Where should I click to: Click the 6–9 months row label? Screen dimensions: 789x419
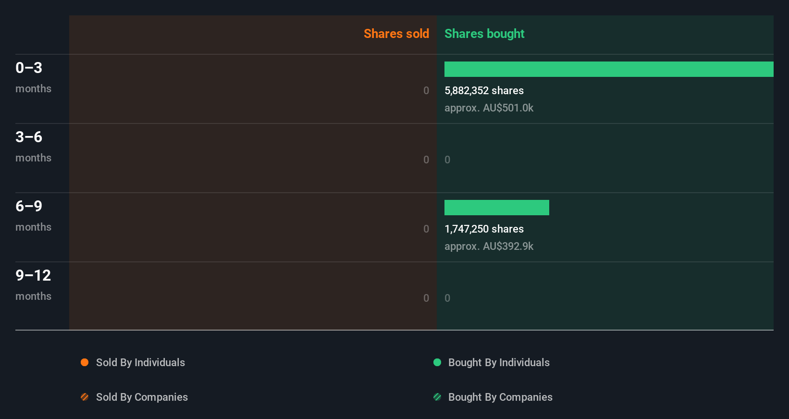click(33, 215)
